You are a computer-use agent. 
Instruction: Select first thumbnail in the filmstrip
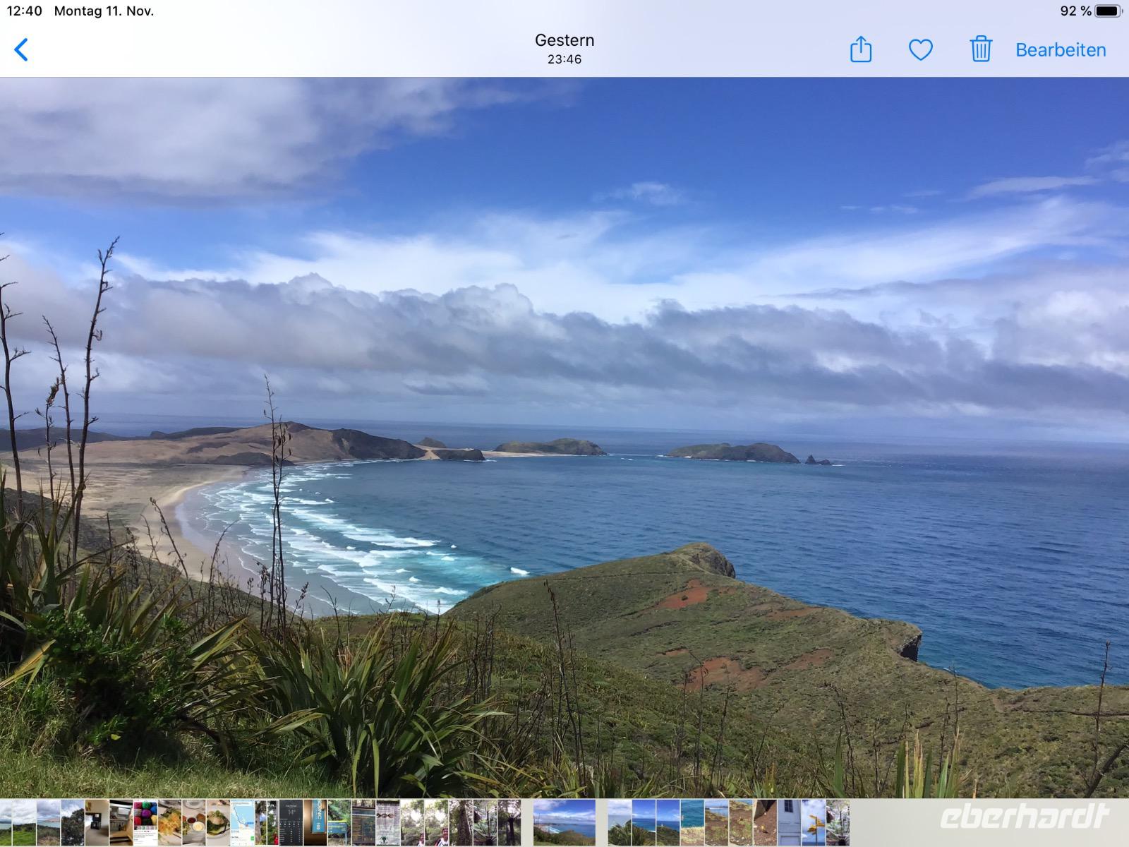coord(6,822)
